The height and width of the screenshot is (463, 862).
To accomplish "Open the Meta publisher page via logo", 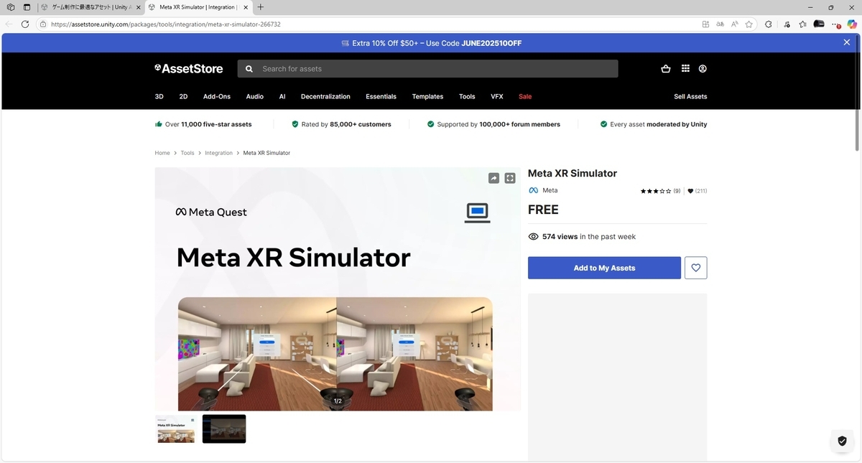I will click(x=533, y=190).
